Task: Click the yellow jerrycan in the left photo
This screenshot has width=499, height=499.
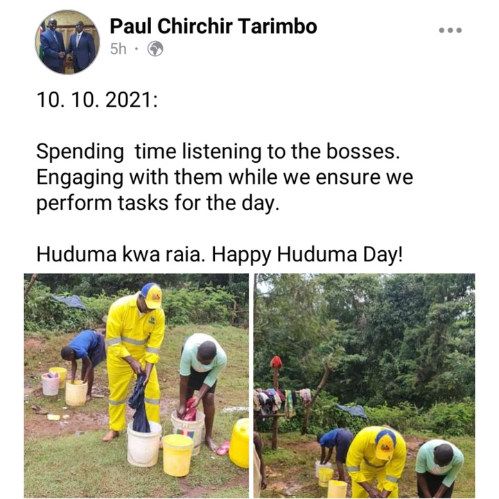Action: pos(239,444)
